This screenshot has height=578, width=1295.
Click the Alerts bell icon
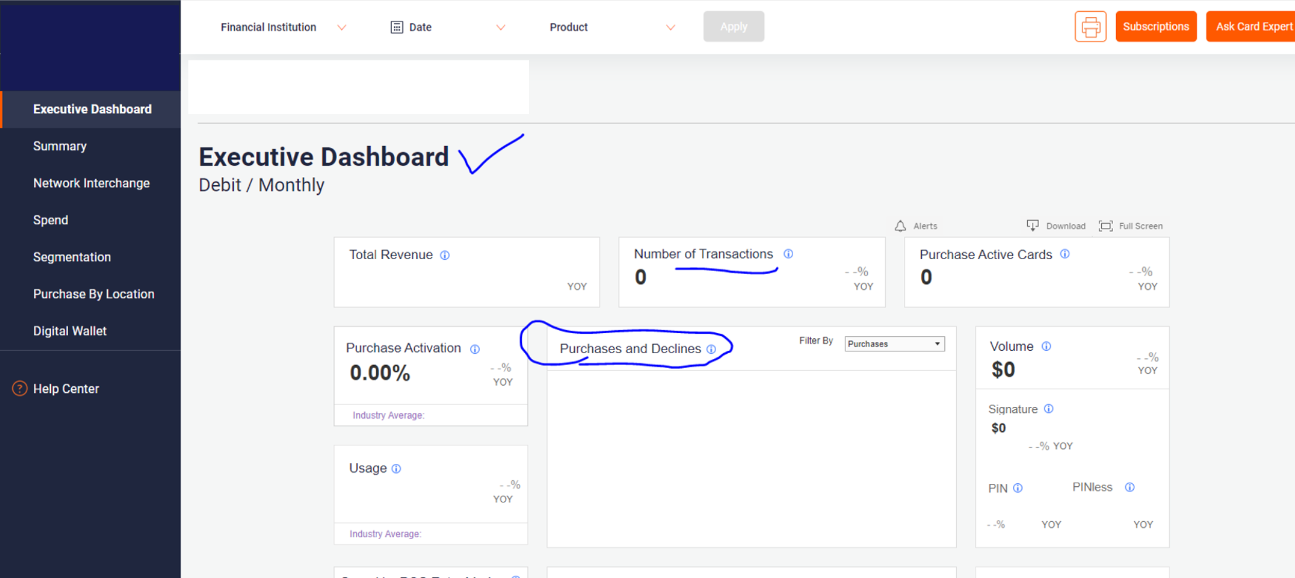[x=900, y=226]
